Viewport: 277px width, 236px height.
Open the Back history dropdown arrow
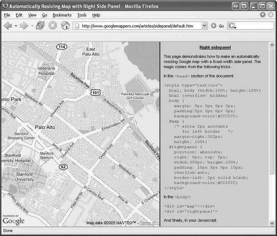coord(16,26)
